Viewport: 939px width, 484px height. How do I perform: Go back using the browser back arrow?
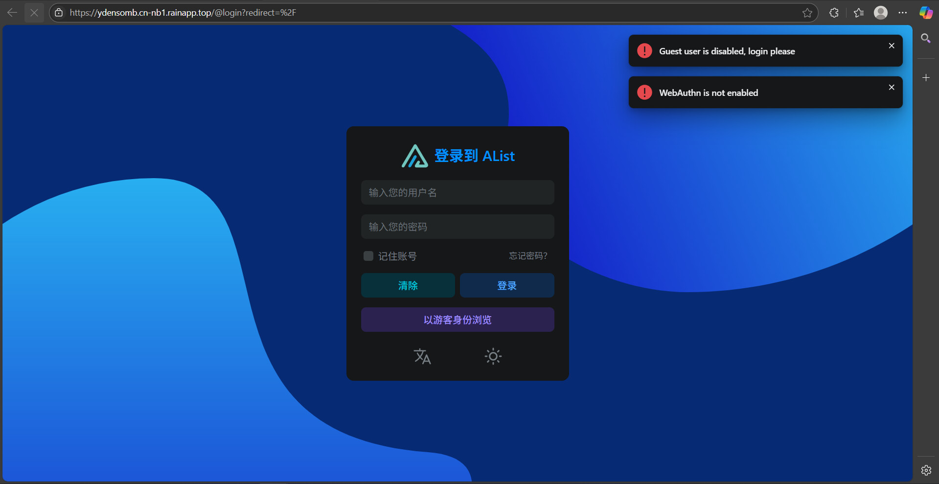12,13
